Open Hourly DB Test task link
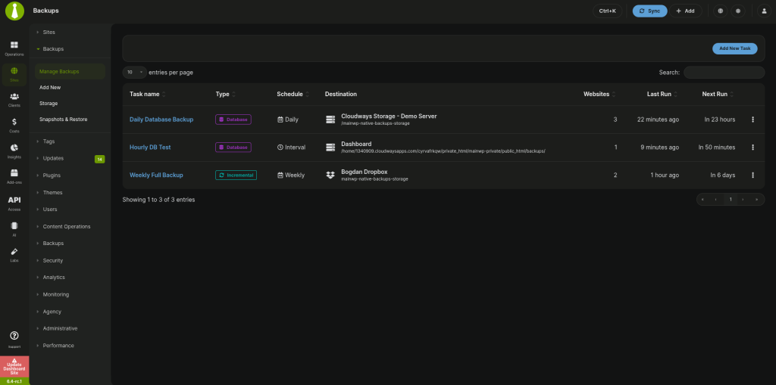 click(x=150, y=147)
